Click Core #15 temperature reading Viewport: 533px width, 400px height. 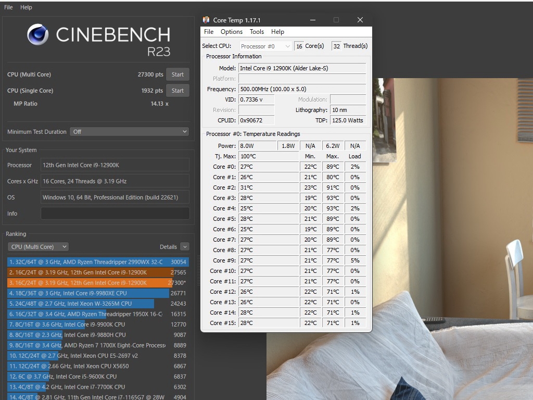coord(269,323)
